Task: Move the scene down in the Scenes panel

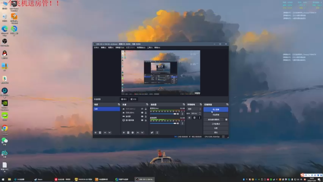Action: 109,133
